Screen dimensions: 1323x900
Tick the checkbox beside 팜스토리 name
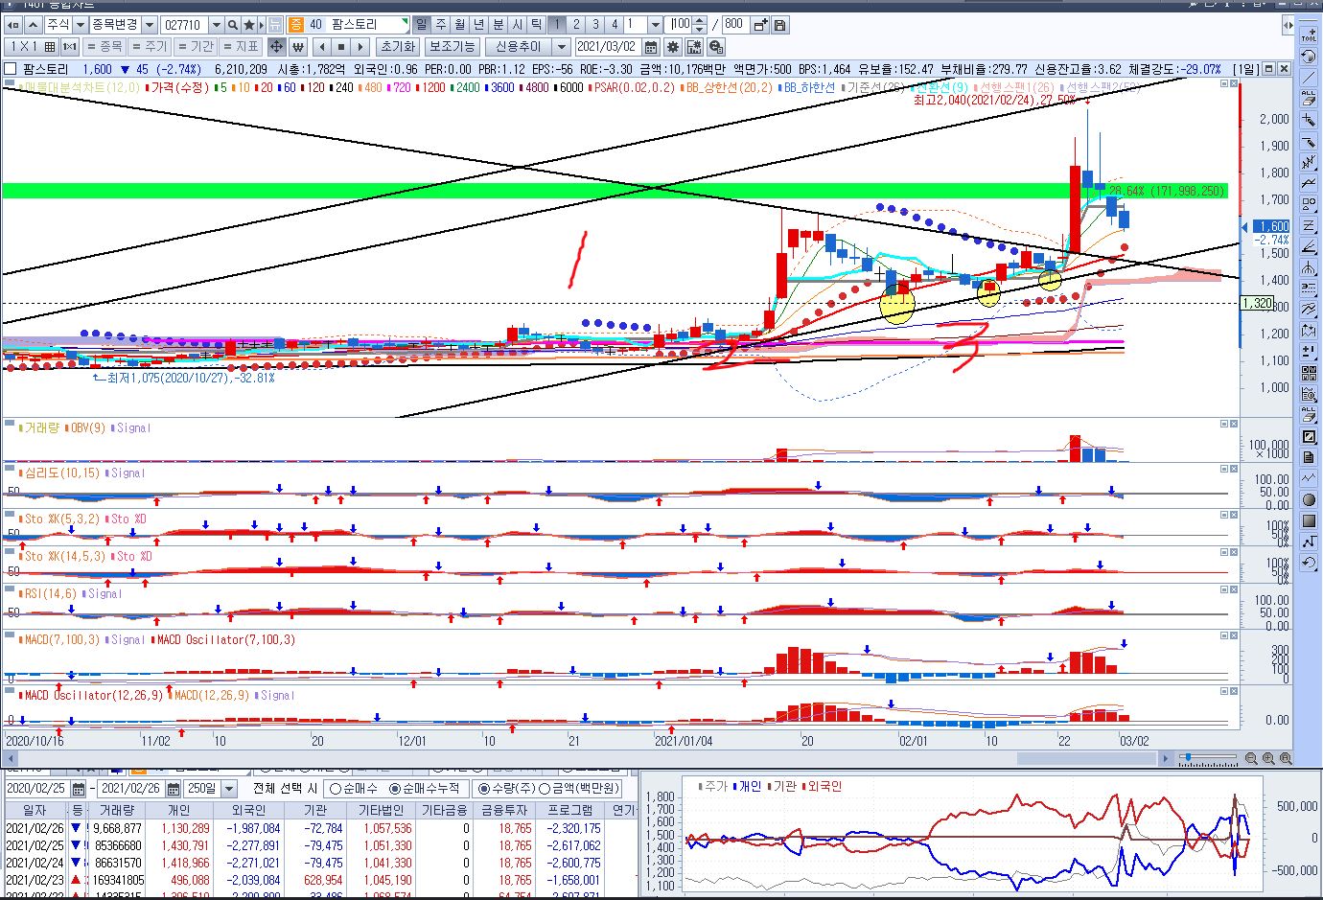click(x=11, y=69)
